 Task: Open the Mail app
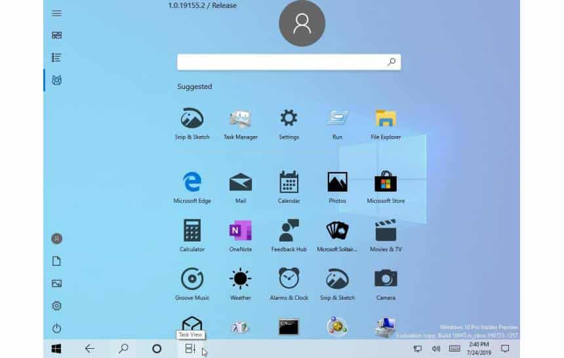240,187
